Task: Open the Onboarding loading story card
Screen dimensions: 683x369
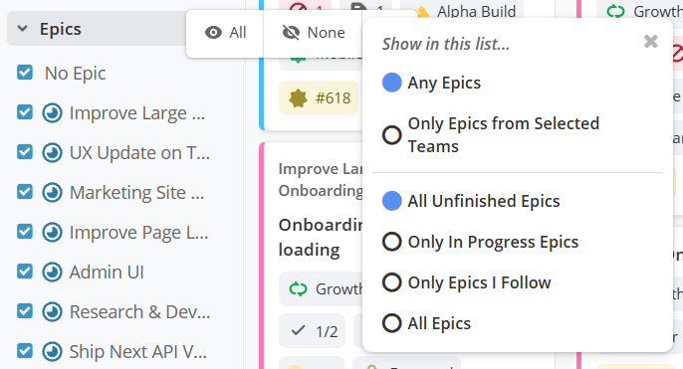Action: (x=321, y=237)
